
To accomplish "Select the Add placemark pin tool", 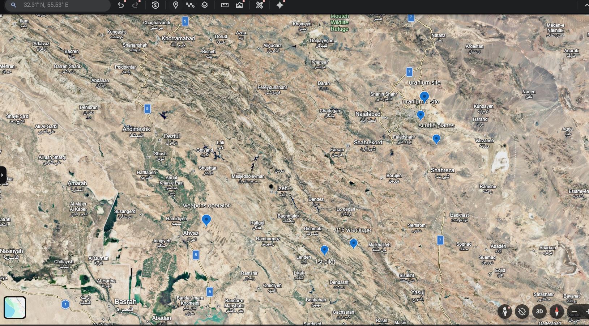I will 176,5.
